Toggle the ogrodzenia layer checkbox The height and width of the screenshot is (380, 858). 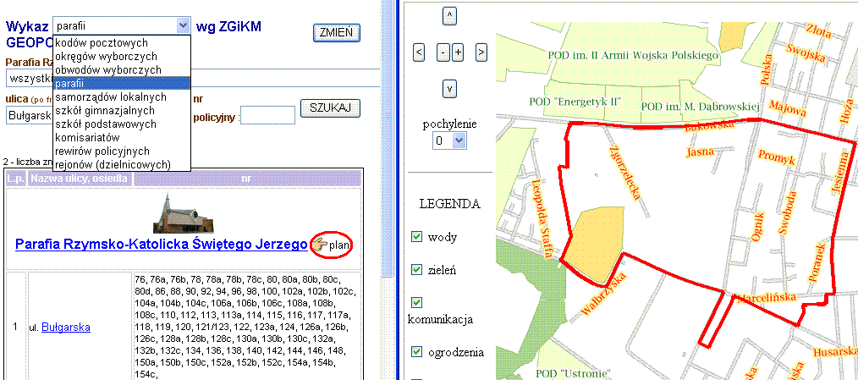pos(416,352)
